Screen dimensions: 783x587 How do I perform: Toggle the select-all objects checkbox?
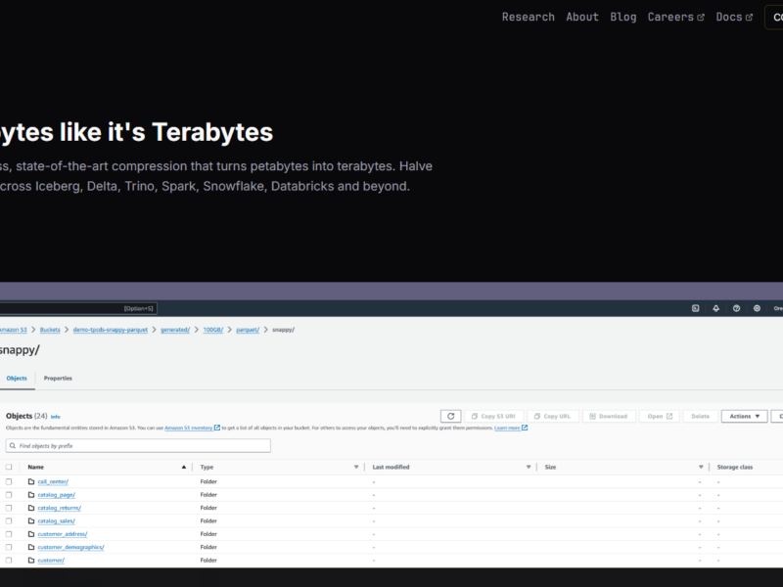click(x=9, y=468)
